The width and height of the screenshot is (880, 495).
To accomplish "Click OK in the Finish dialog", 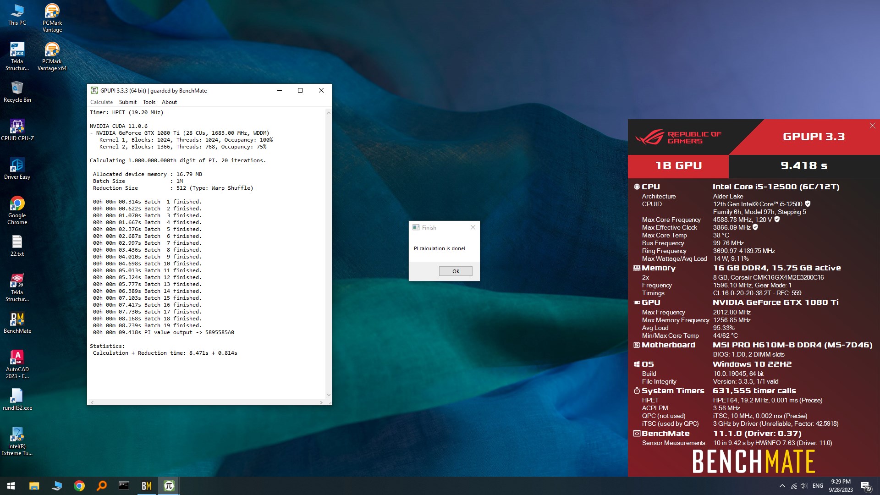I will [x=456, y=271].
